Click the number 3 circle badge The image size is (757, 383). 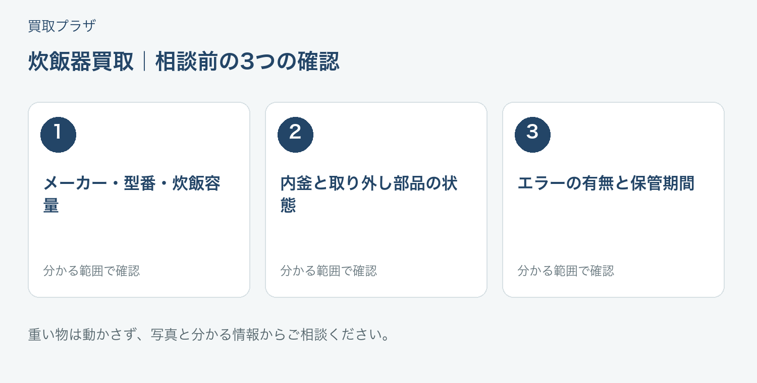(x=532, y=135)
